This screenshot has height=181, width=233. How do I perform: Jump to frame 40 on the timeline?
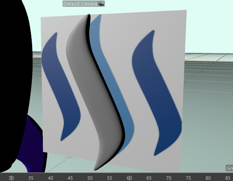pos(51,178)
